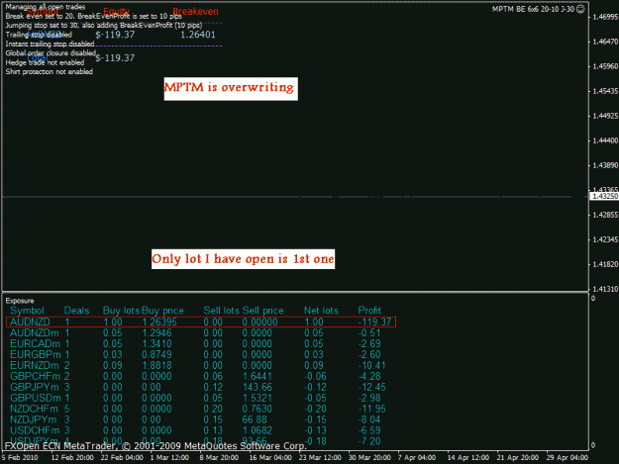Select the 'Hedge trade not enabled' line
This screenshot has height=464, width=619.
(45, 62)
